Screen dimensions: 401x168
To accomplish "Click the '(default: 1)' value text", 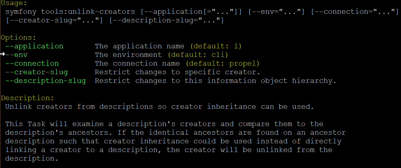I will pos(216,46).
